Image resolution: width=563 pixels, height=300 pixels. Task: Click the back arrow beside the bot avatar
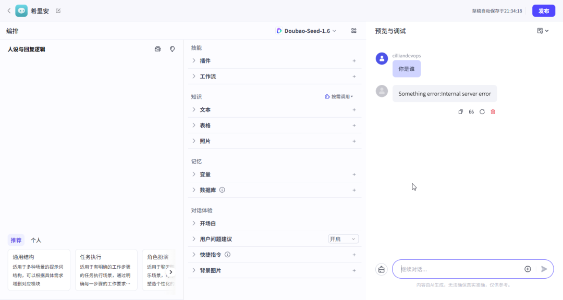[8, 11]
